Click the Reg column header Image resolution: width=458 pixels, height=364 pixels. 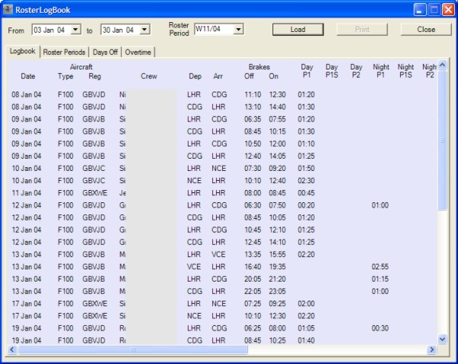click(x=95, y=76)
